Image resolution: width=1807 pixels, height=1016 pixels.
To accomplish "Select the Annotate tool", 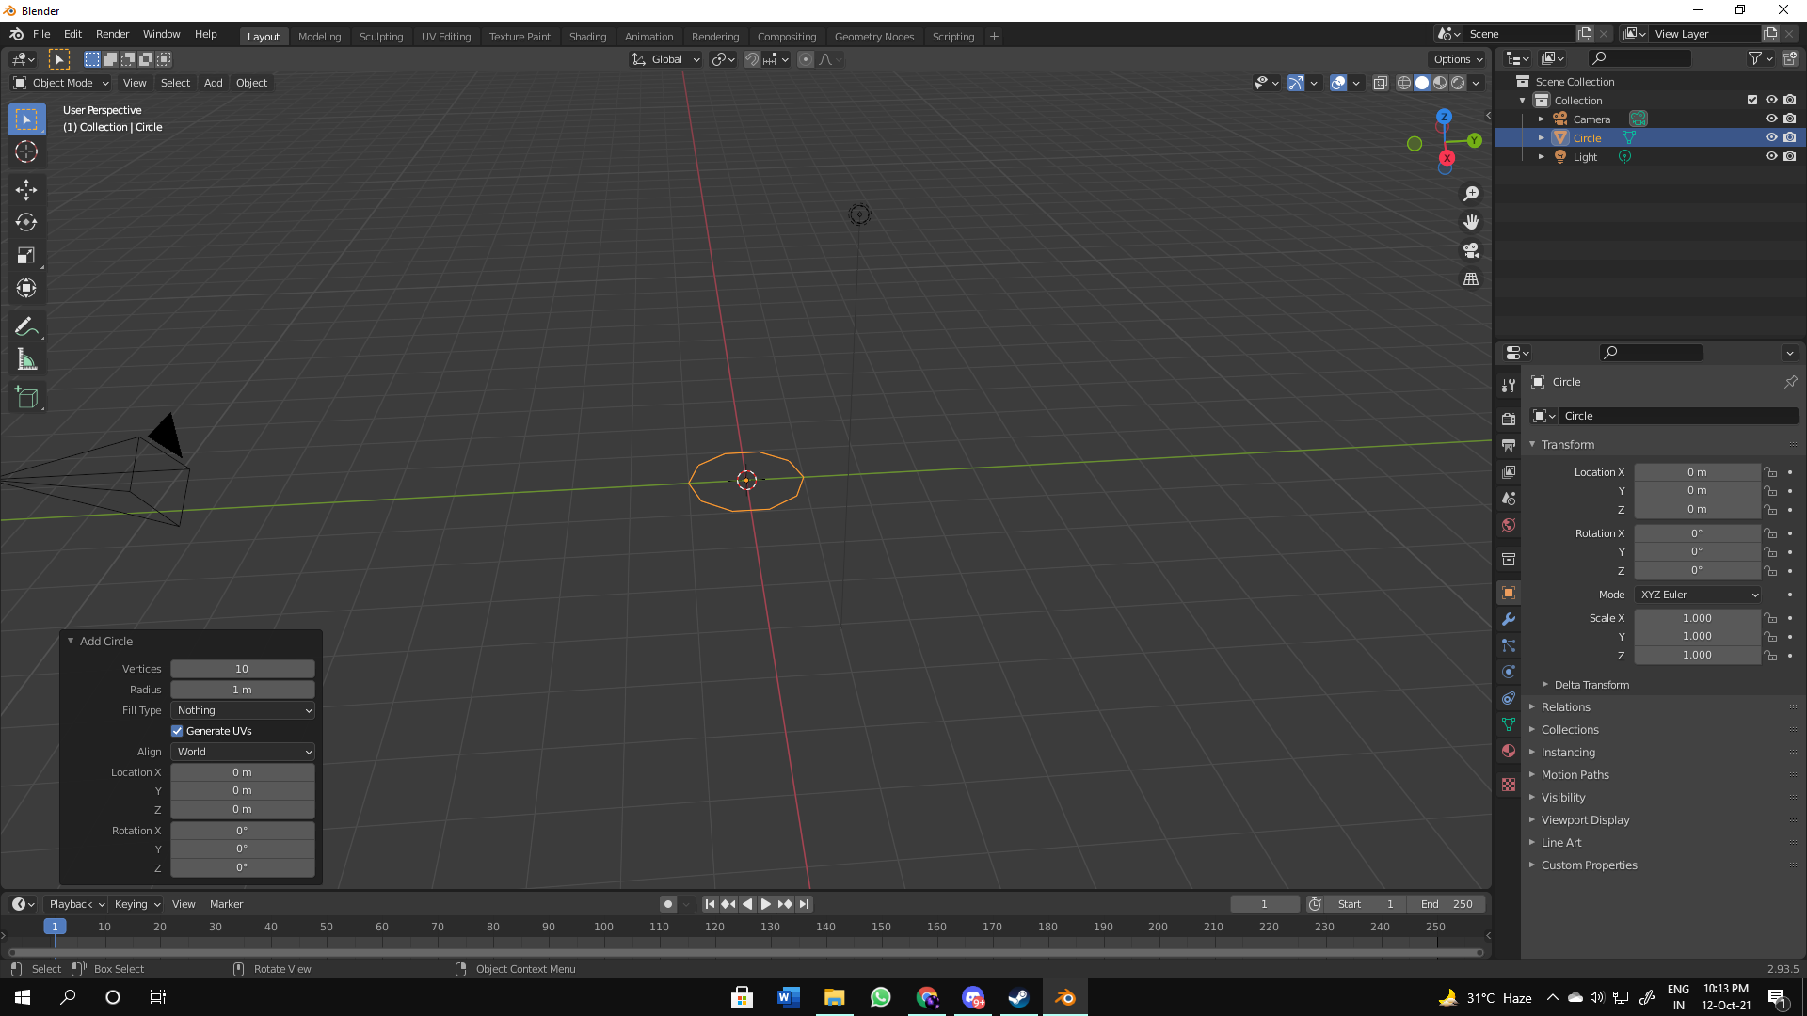I will pyautogui.click(x=26, y=327).
